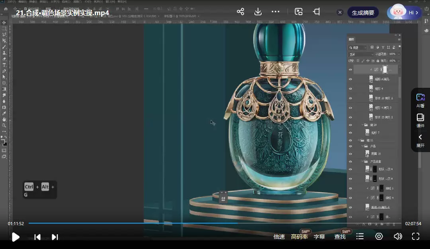This screenshot has width=430, height=249.
Task: Toggle visibility of 矩形 7 layer
Action: click(x=350, y=133)
